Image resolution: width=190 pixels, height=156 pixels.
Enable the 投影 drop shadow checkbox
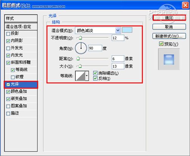[x=8, y=34]
